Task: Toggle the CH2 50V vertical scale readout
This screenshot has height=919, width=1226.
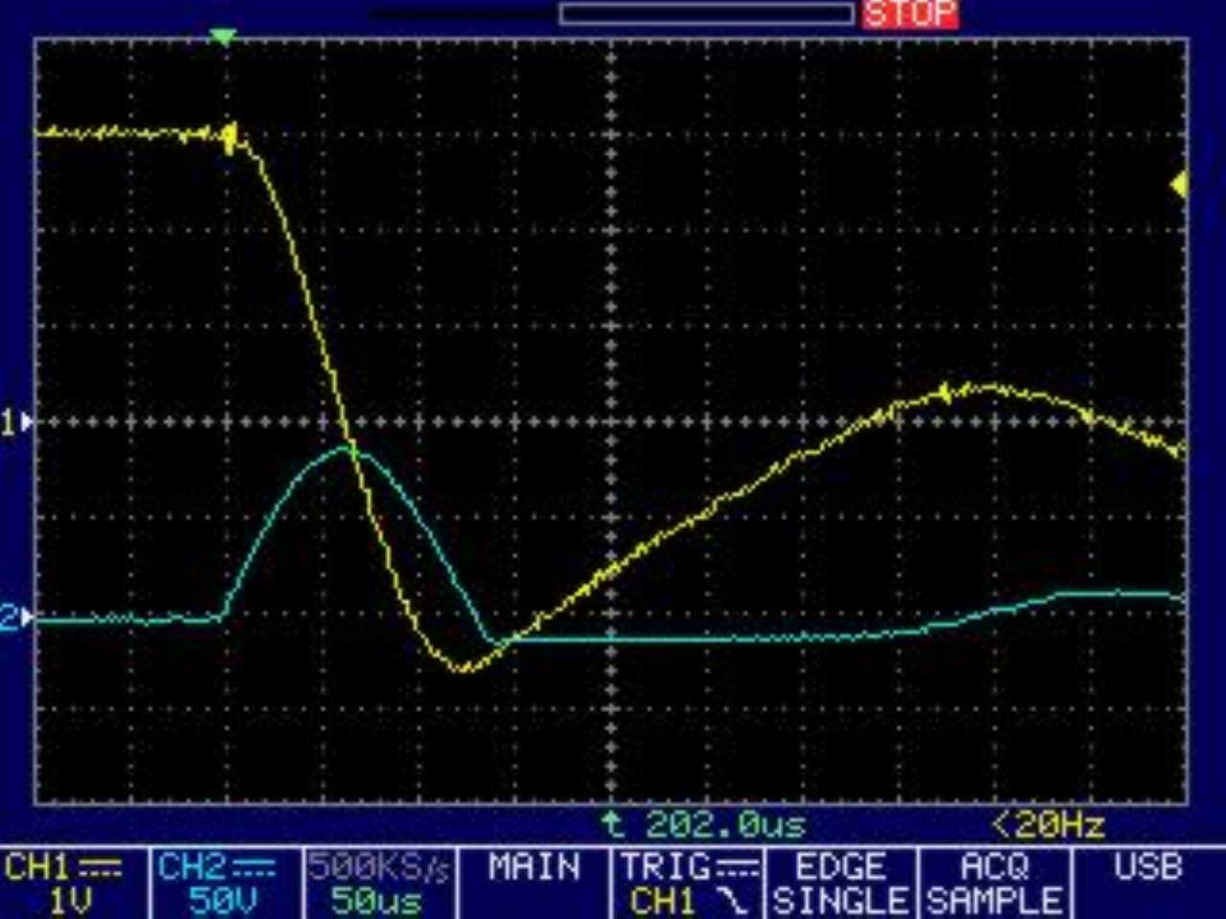Action: (222, 900)
